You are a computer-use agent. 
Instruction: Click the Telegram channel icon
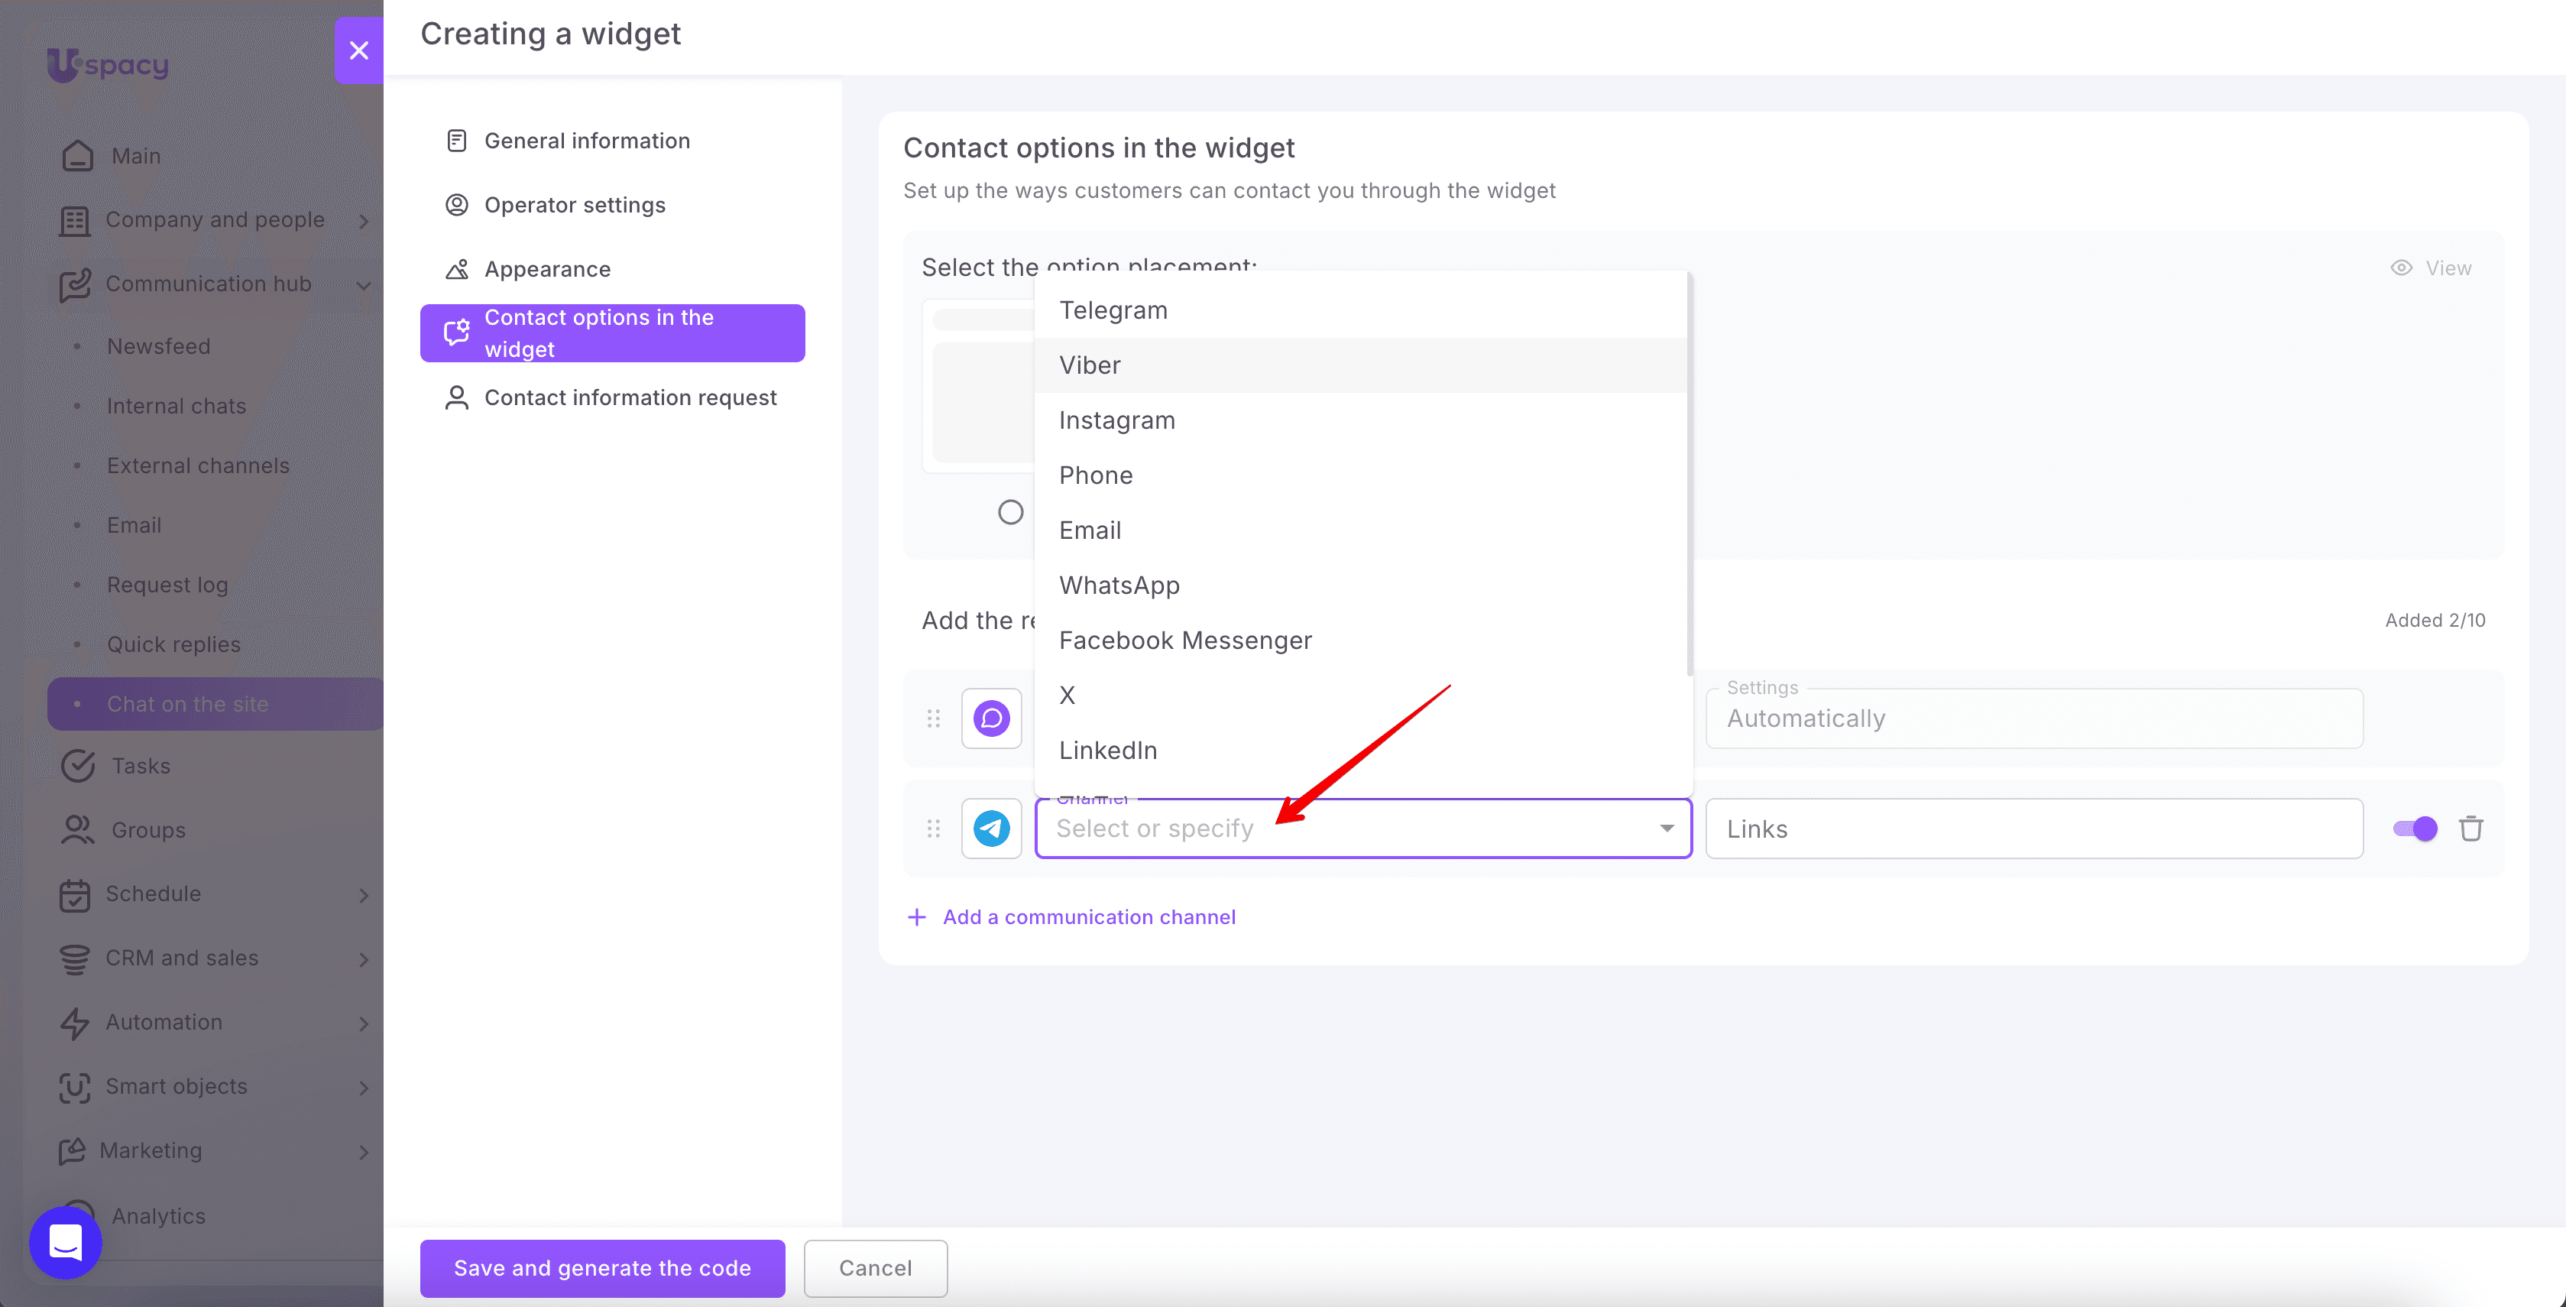pyautogui.click(x=991, y=829)
